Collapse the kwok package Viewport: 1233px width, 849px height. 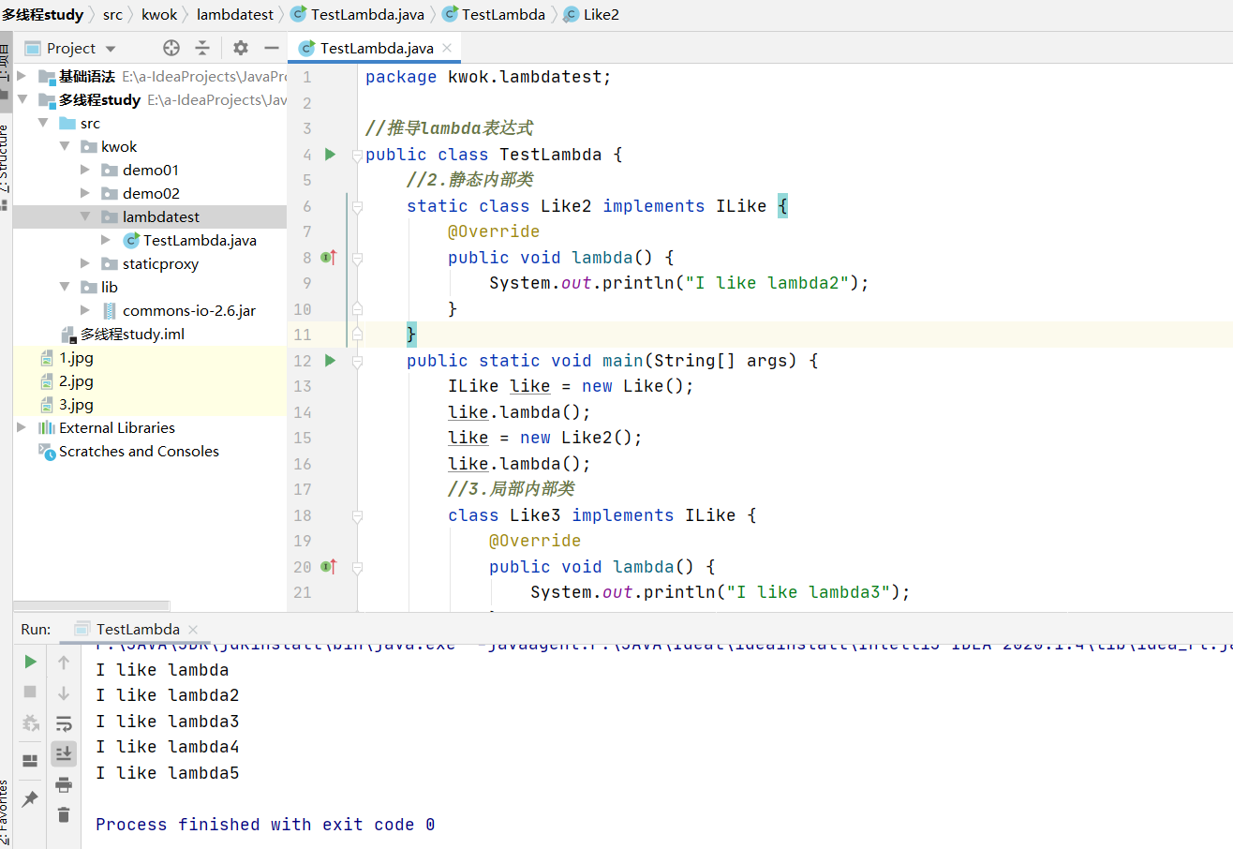pyautogui.click(x=64, y=146)
